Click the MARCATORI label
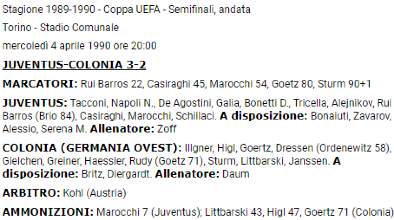 pos(40,84)
